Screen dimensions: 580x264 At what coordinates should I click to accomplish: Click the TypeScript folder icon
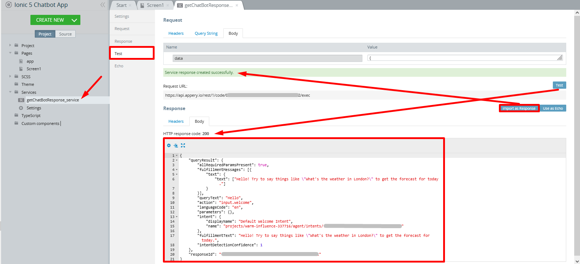click(16, 115)
